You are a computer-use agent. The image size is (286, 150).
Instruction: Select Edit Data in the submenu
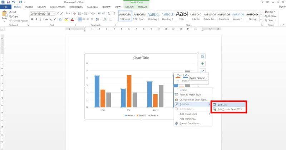223,105
